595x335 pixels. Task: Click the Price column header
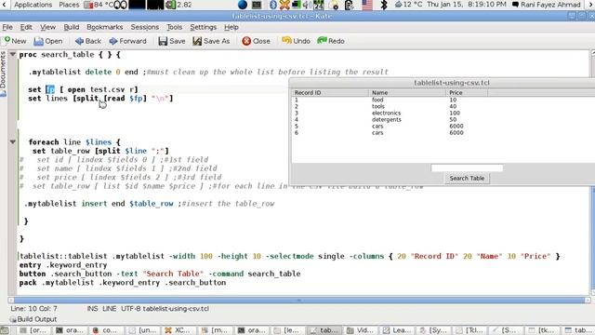467,92
